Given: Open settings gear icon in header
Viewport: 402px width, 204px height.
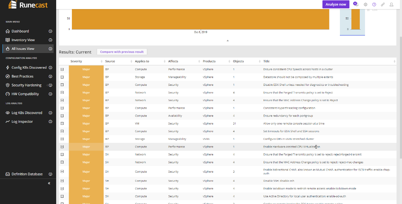Looking at the screenshot, I should point(366,4).
